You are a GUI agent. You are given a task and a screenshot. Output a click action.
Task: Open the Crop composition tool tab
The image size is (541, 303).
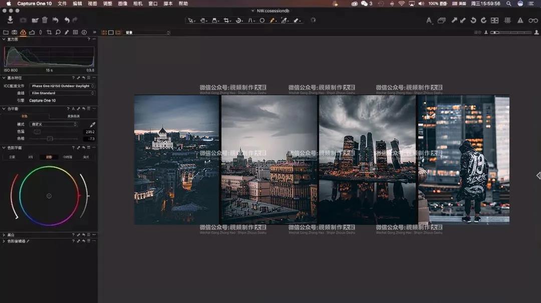click(49, 32)
